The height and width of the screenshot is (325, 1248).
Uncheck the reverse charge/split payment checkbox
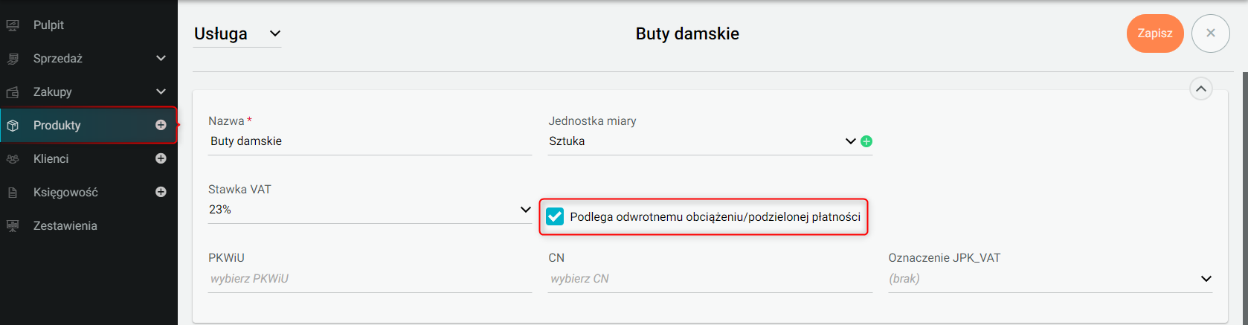tap(555, 216)
